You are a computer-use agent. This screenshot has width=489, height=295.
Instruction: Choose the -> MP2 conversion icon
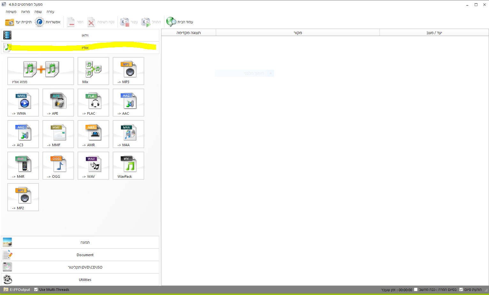coord(23,197)
